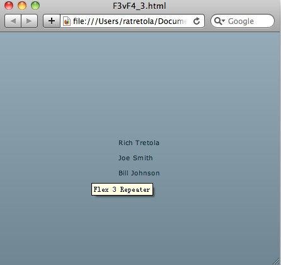The height and width of the screenshot is (265, 281).
Task: Select the name Rich Tretola
Action: 139,143
